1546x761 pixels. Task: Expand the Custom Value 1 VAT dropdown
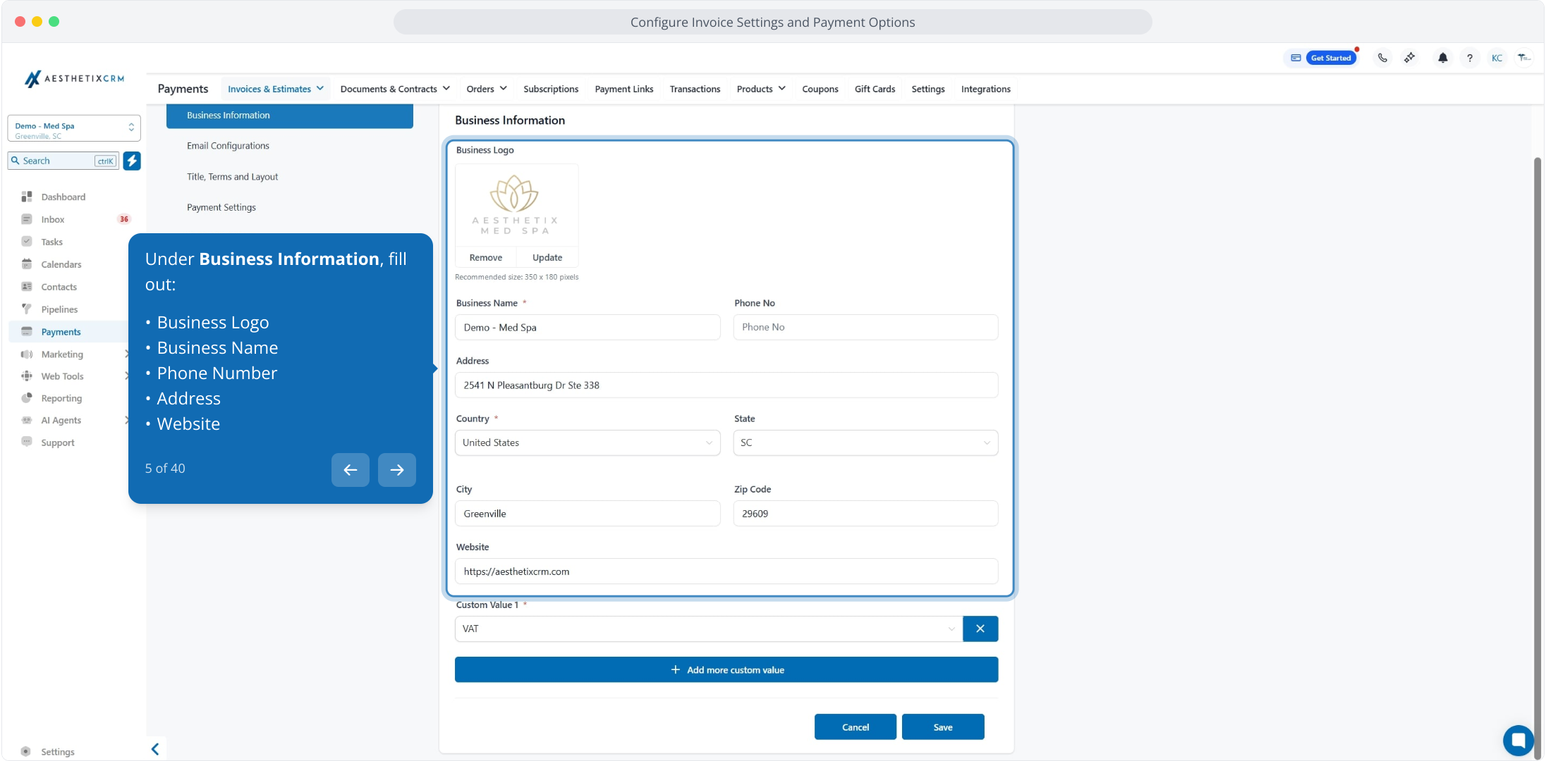click(708, 629)
